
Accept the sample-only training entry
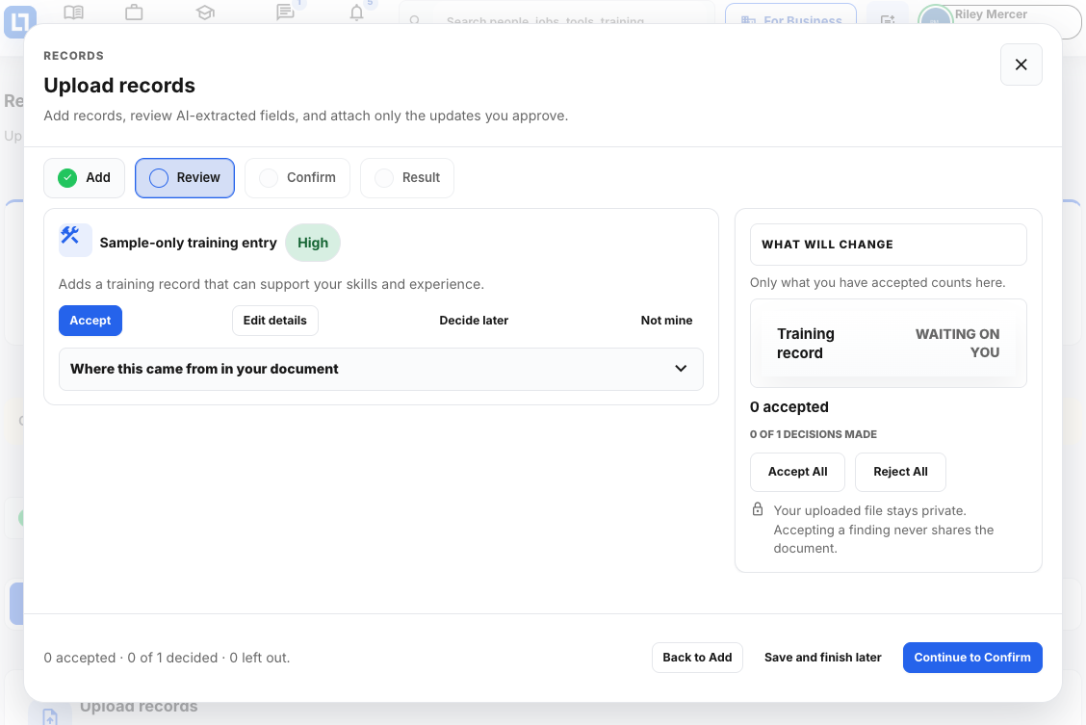(90, 321)
